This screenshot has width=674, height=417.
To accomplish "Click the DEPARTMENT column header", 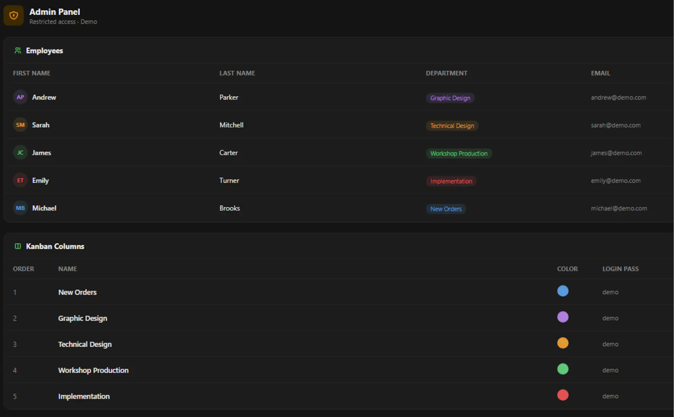I will tap(447, 73).
